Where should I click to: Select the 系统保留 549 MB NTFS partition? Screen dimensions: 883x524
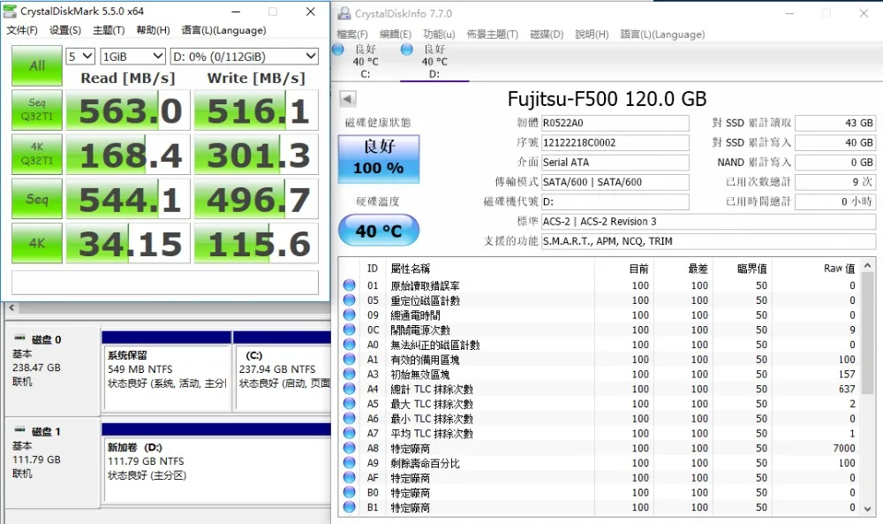tap(167, 370)
